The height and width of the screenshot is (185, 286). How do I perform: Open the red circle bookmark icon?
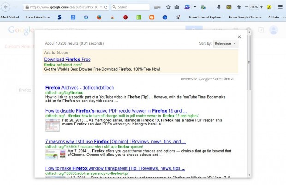pos(125,18)
